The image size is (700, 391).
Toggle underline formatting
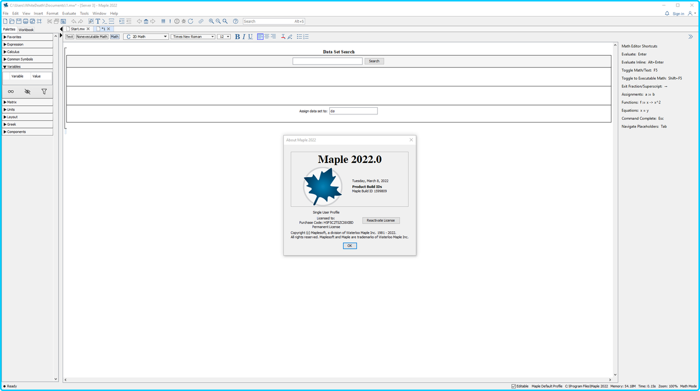pyautogui.click(x=250, y=37)
